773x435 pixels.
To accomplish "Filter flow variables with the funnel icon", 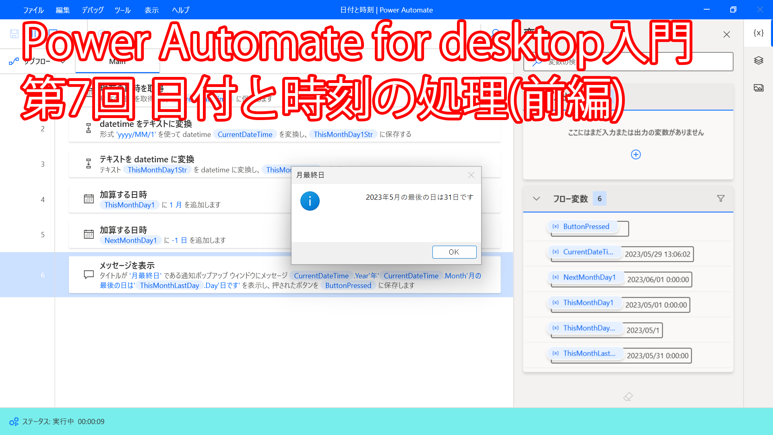I will coord(721,199).
